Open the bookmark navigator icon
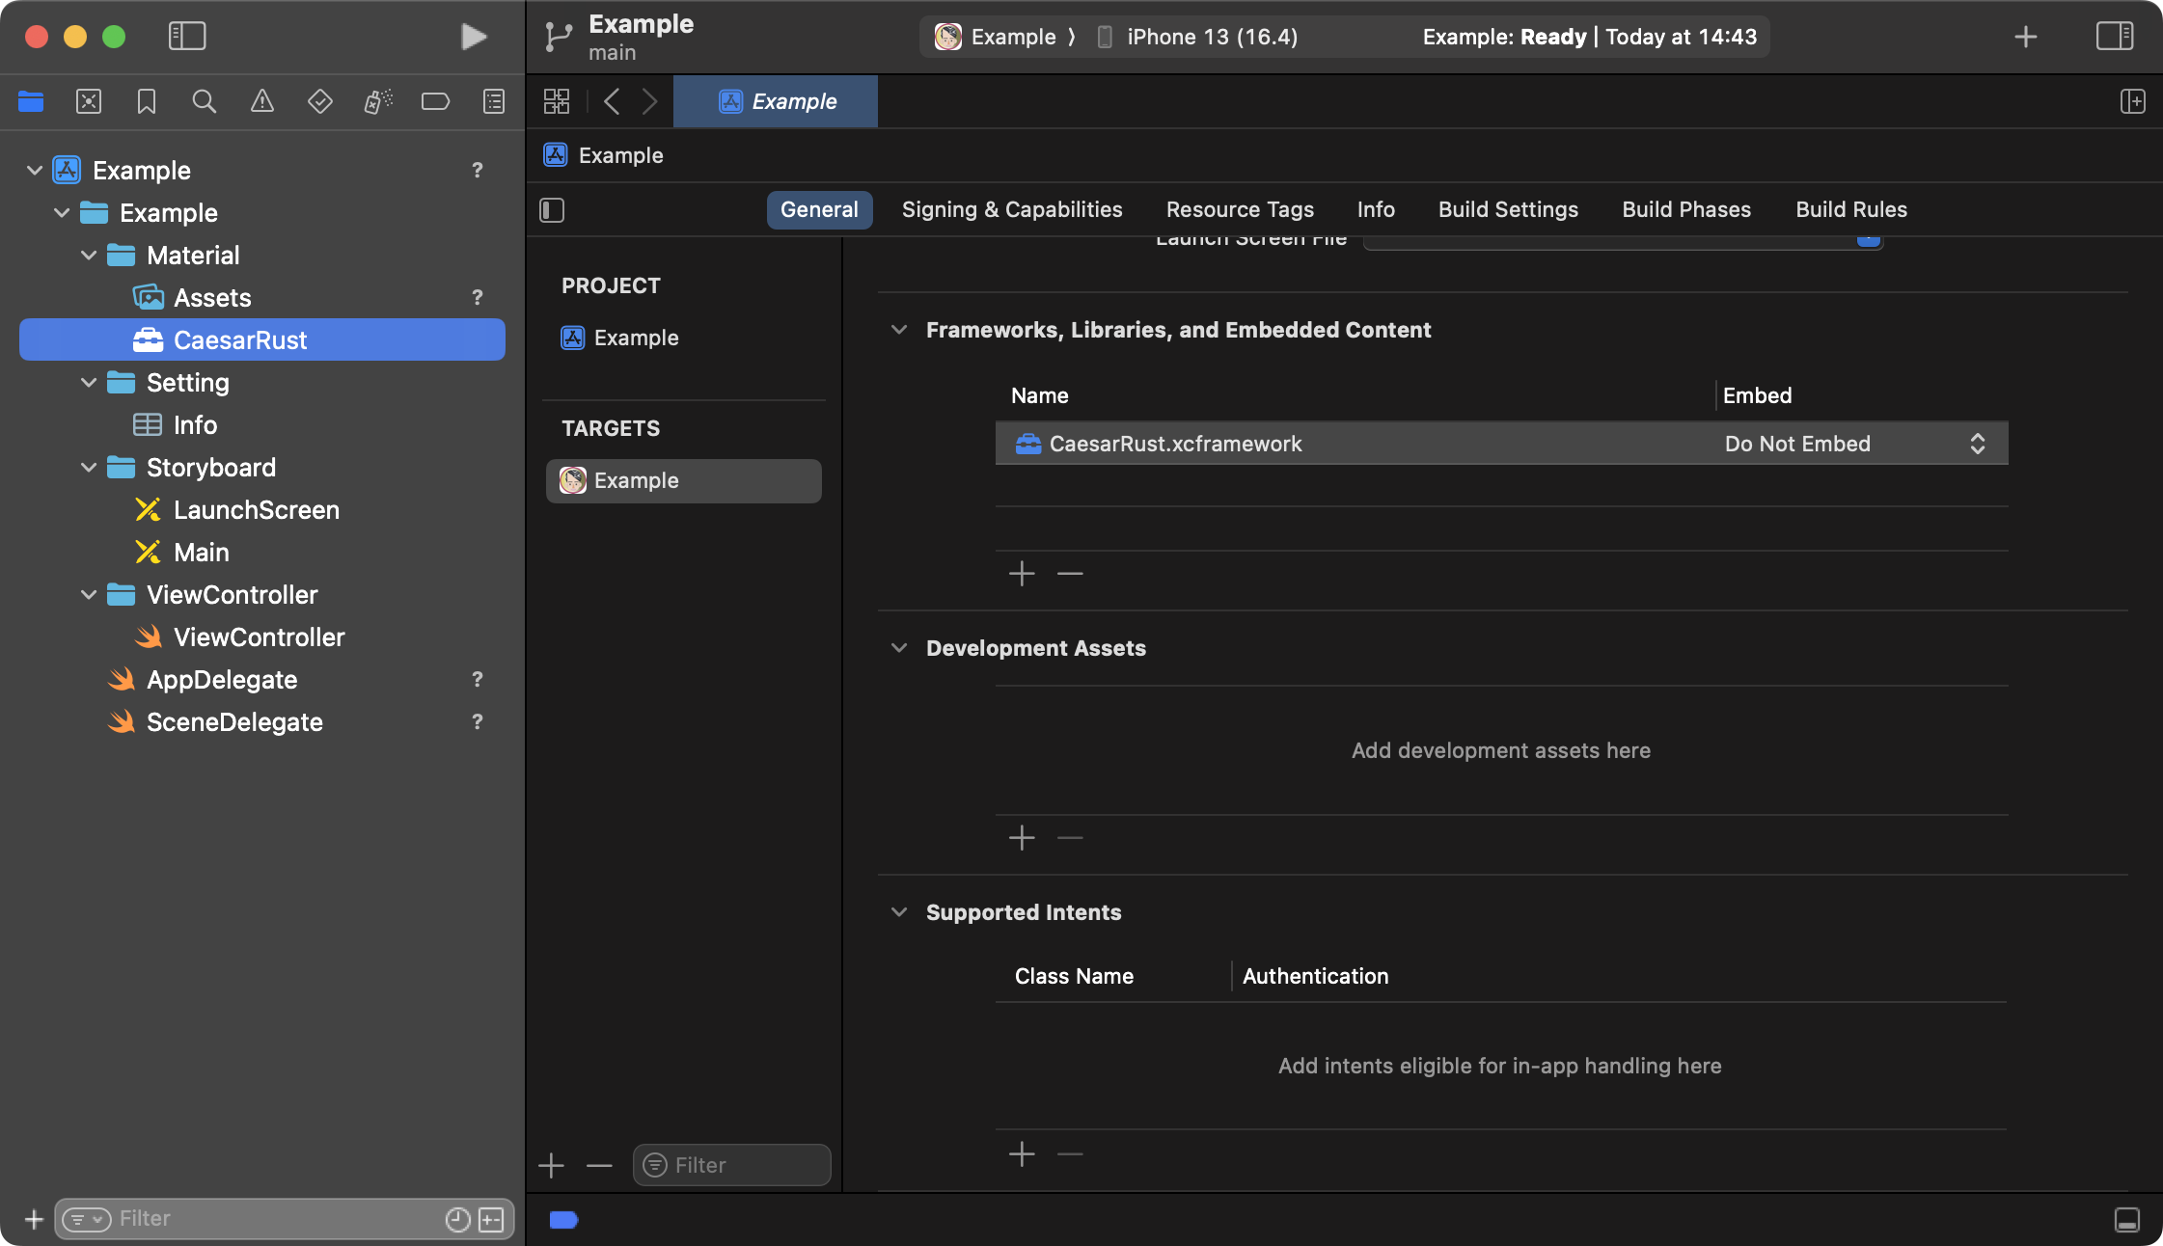This screenshot has width=2163, height=1246. click(x=147, y=101)
